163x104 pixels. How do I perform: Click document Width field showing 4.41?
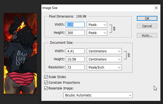pyautogui.click(x=75, y=51)
